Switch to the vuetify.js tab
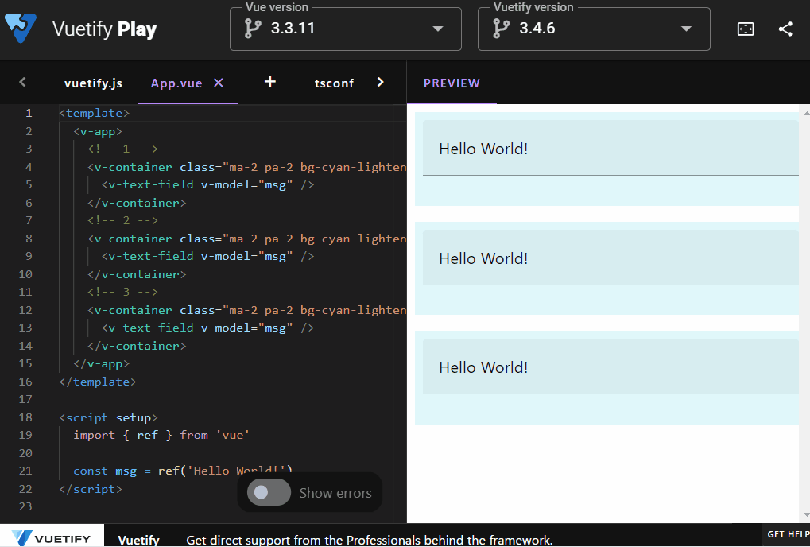Screen dimensions: 810x547 click(93, 82)
